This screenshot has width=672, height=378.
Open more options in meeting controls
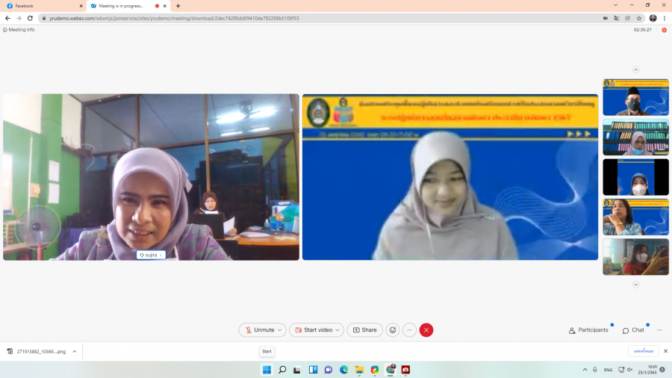click(409, 330)
